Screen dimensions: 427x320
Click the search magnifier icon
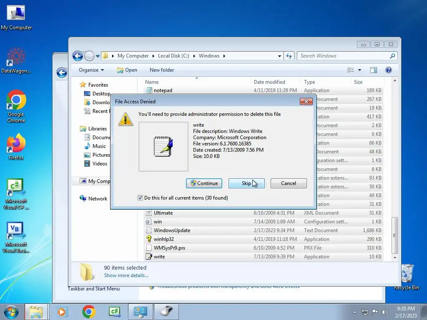392,56
